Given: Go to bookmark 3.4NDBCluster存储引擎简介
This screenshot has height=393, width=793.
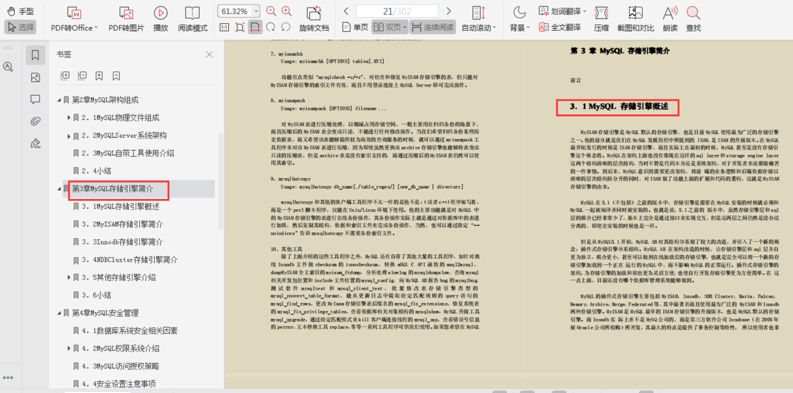Looking at the screenshot, I should point(129,260).
